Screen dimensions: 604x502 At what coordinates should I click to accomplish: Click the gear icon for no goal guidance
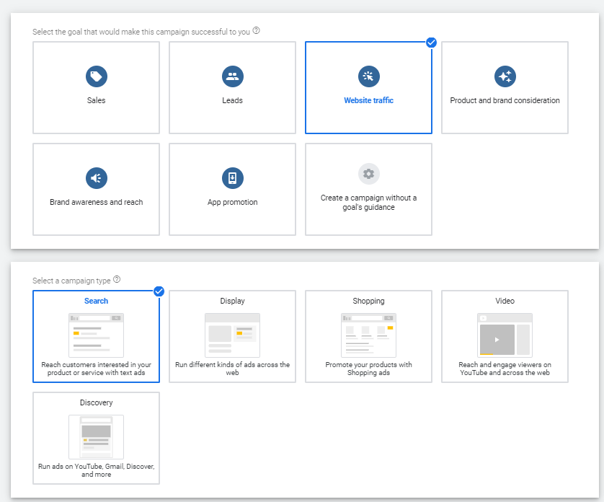pos(368,174)
